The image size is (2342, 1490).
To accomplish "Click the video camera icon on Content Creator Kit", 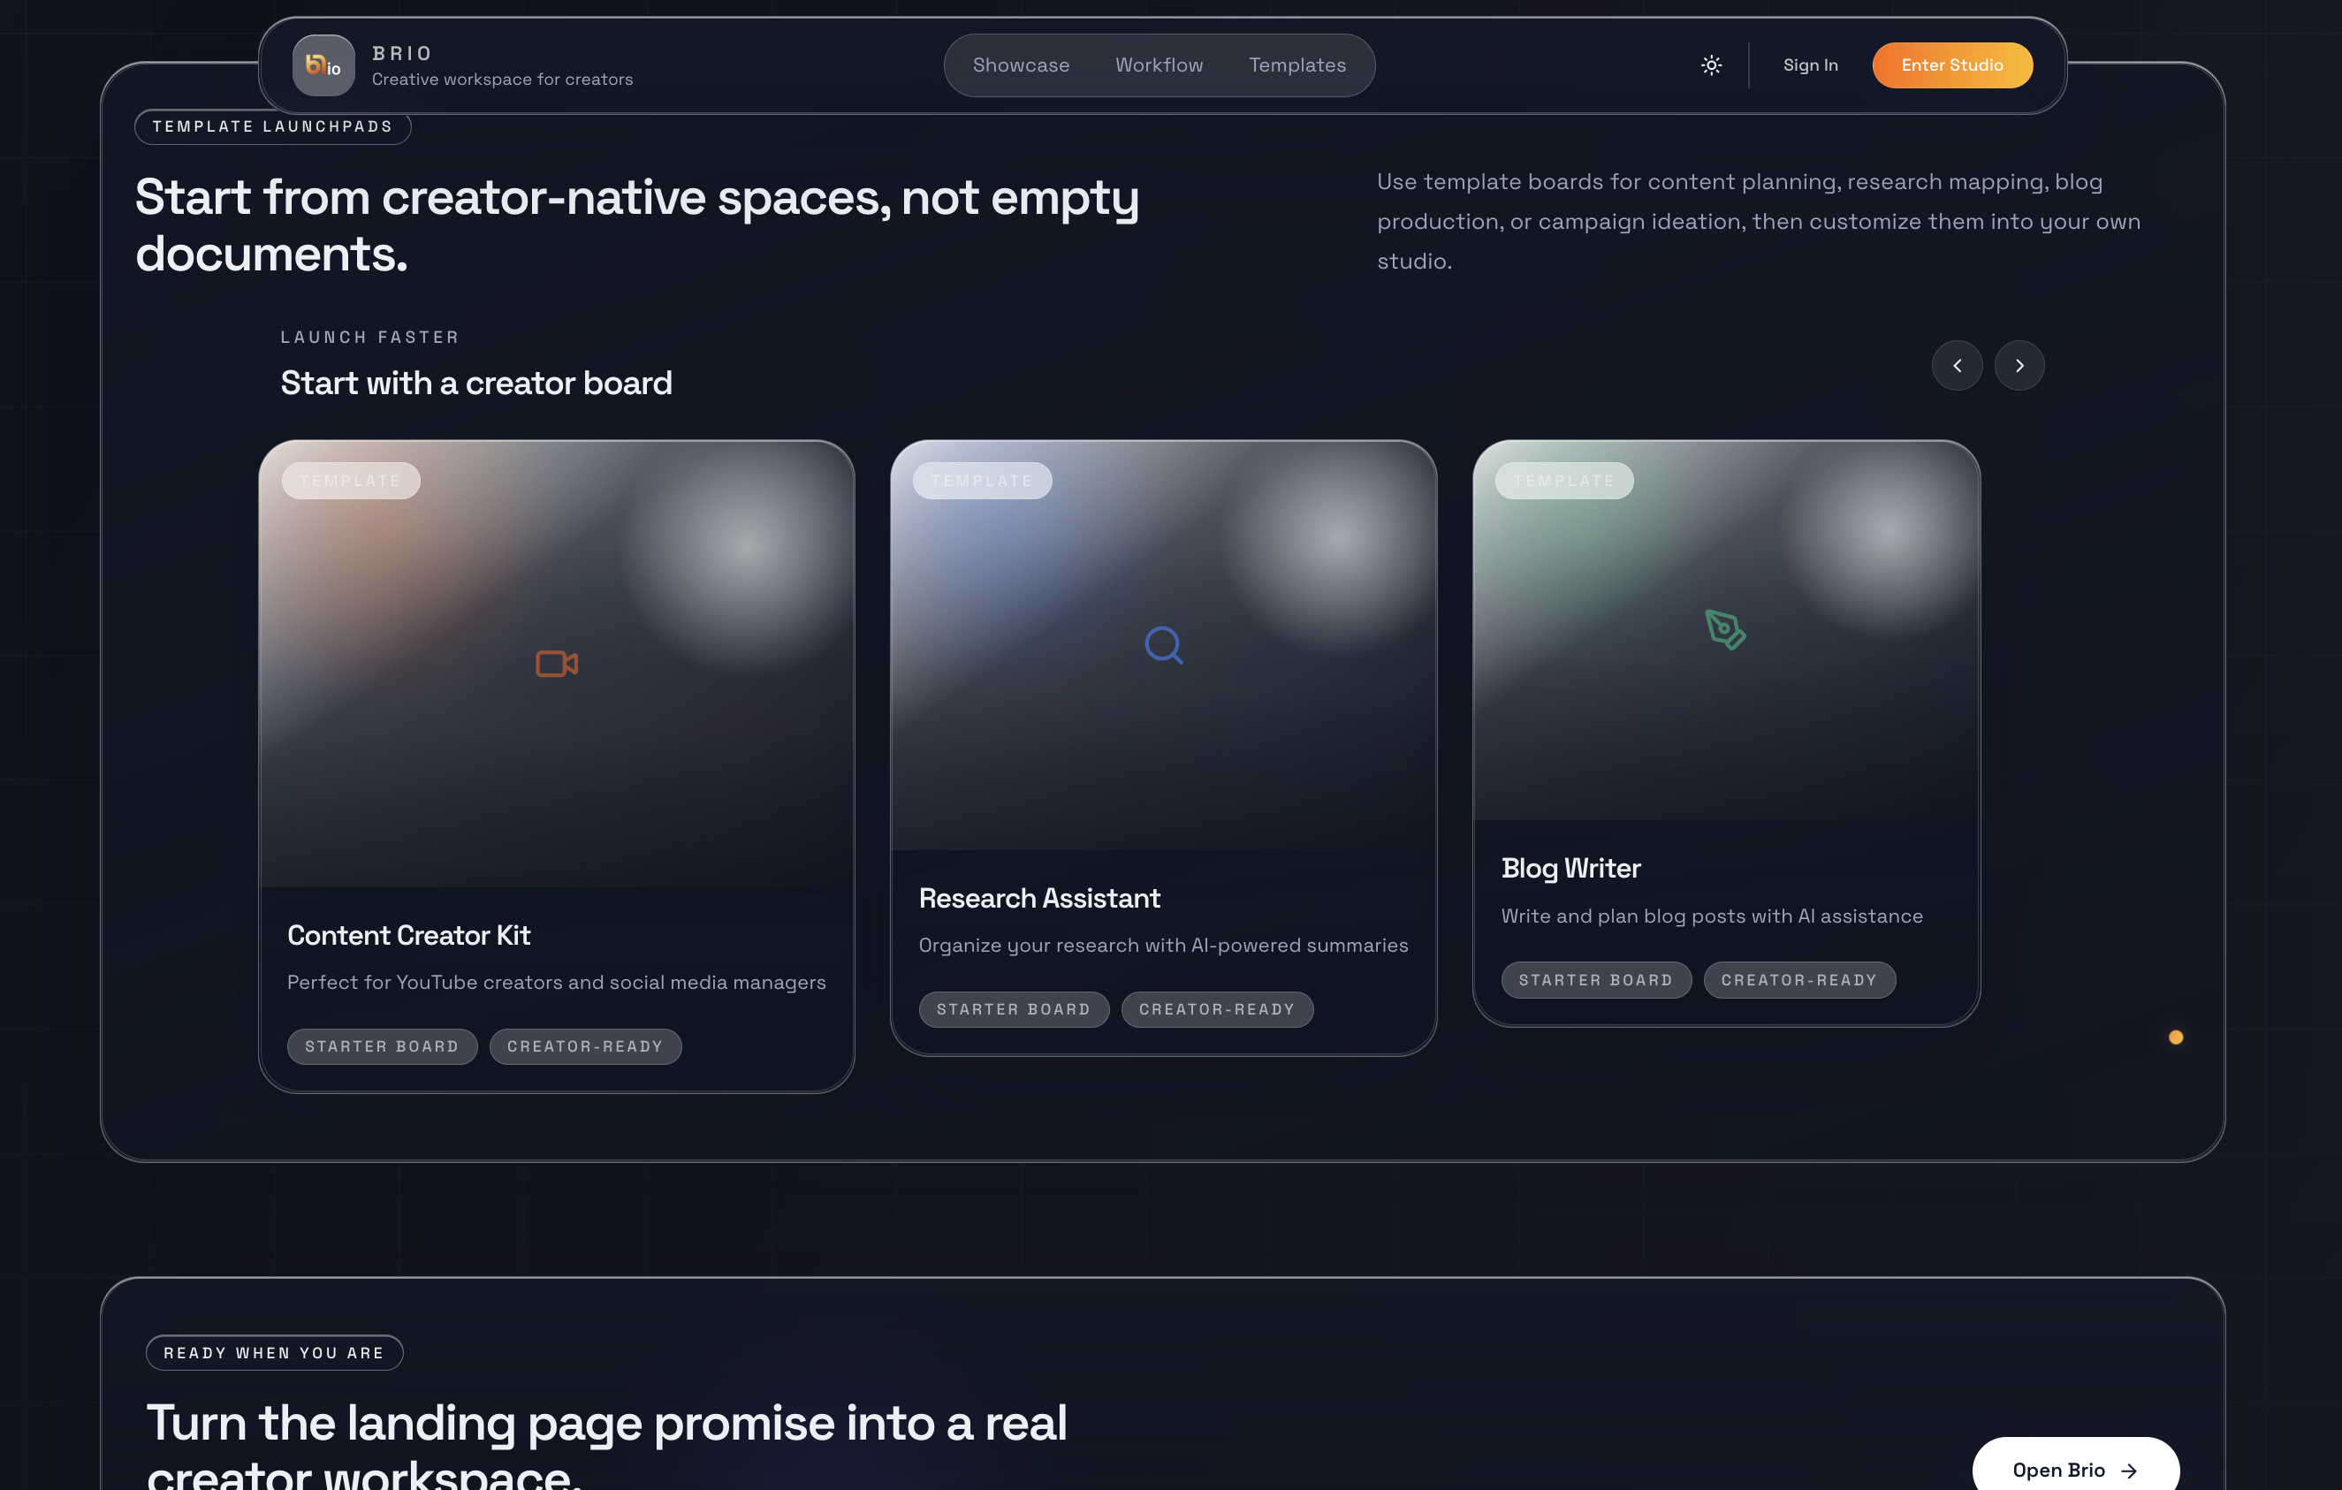I will (x=556, y=664).
